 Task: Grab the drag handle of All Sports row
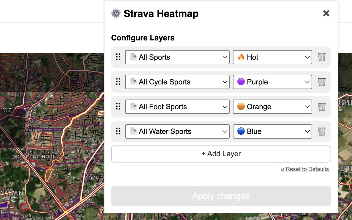point(118,57)
